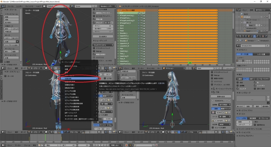Click the unlink X icon beside Walk action
The width and height of the screenshot is (271, 147).
click(x=220, y=68)
